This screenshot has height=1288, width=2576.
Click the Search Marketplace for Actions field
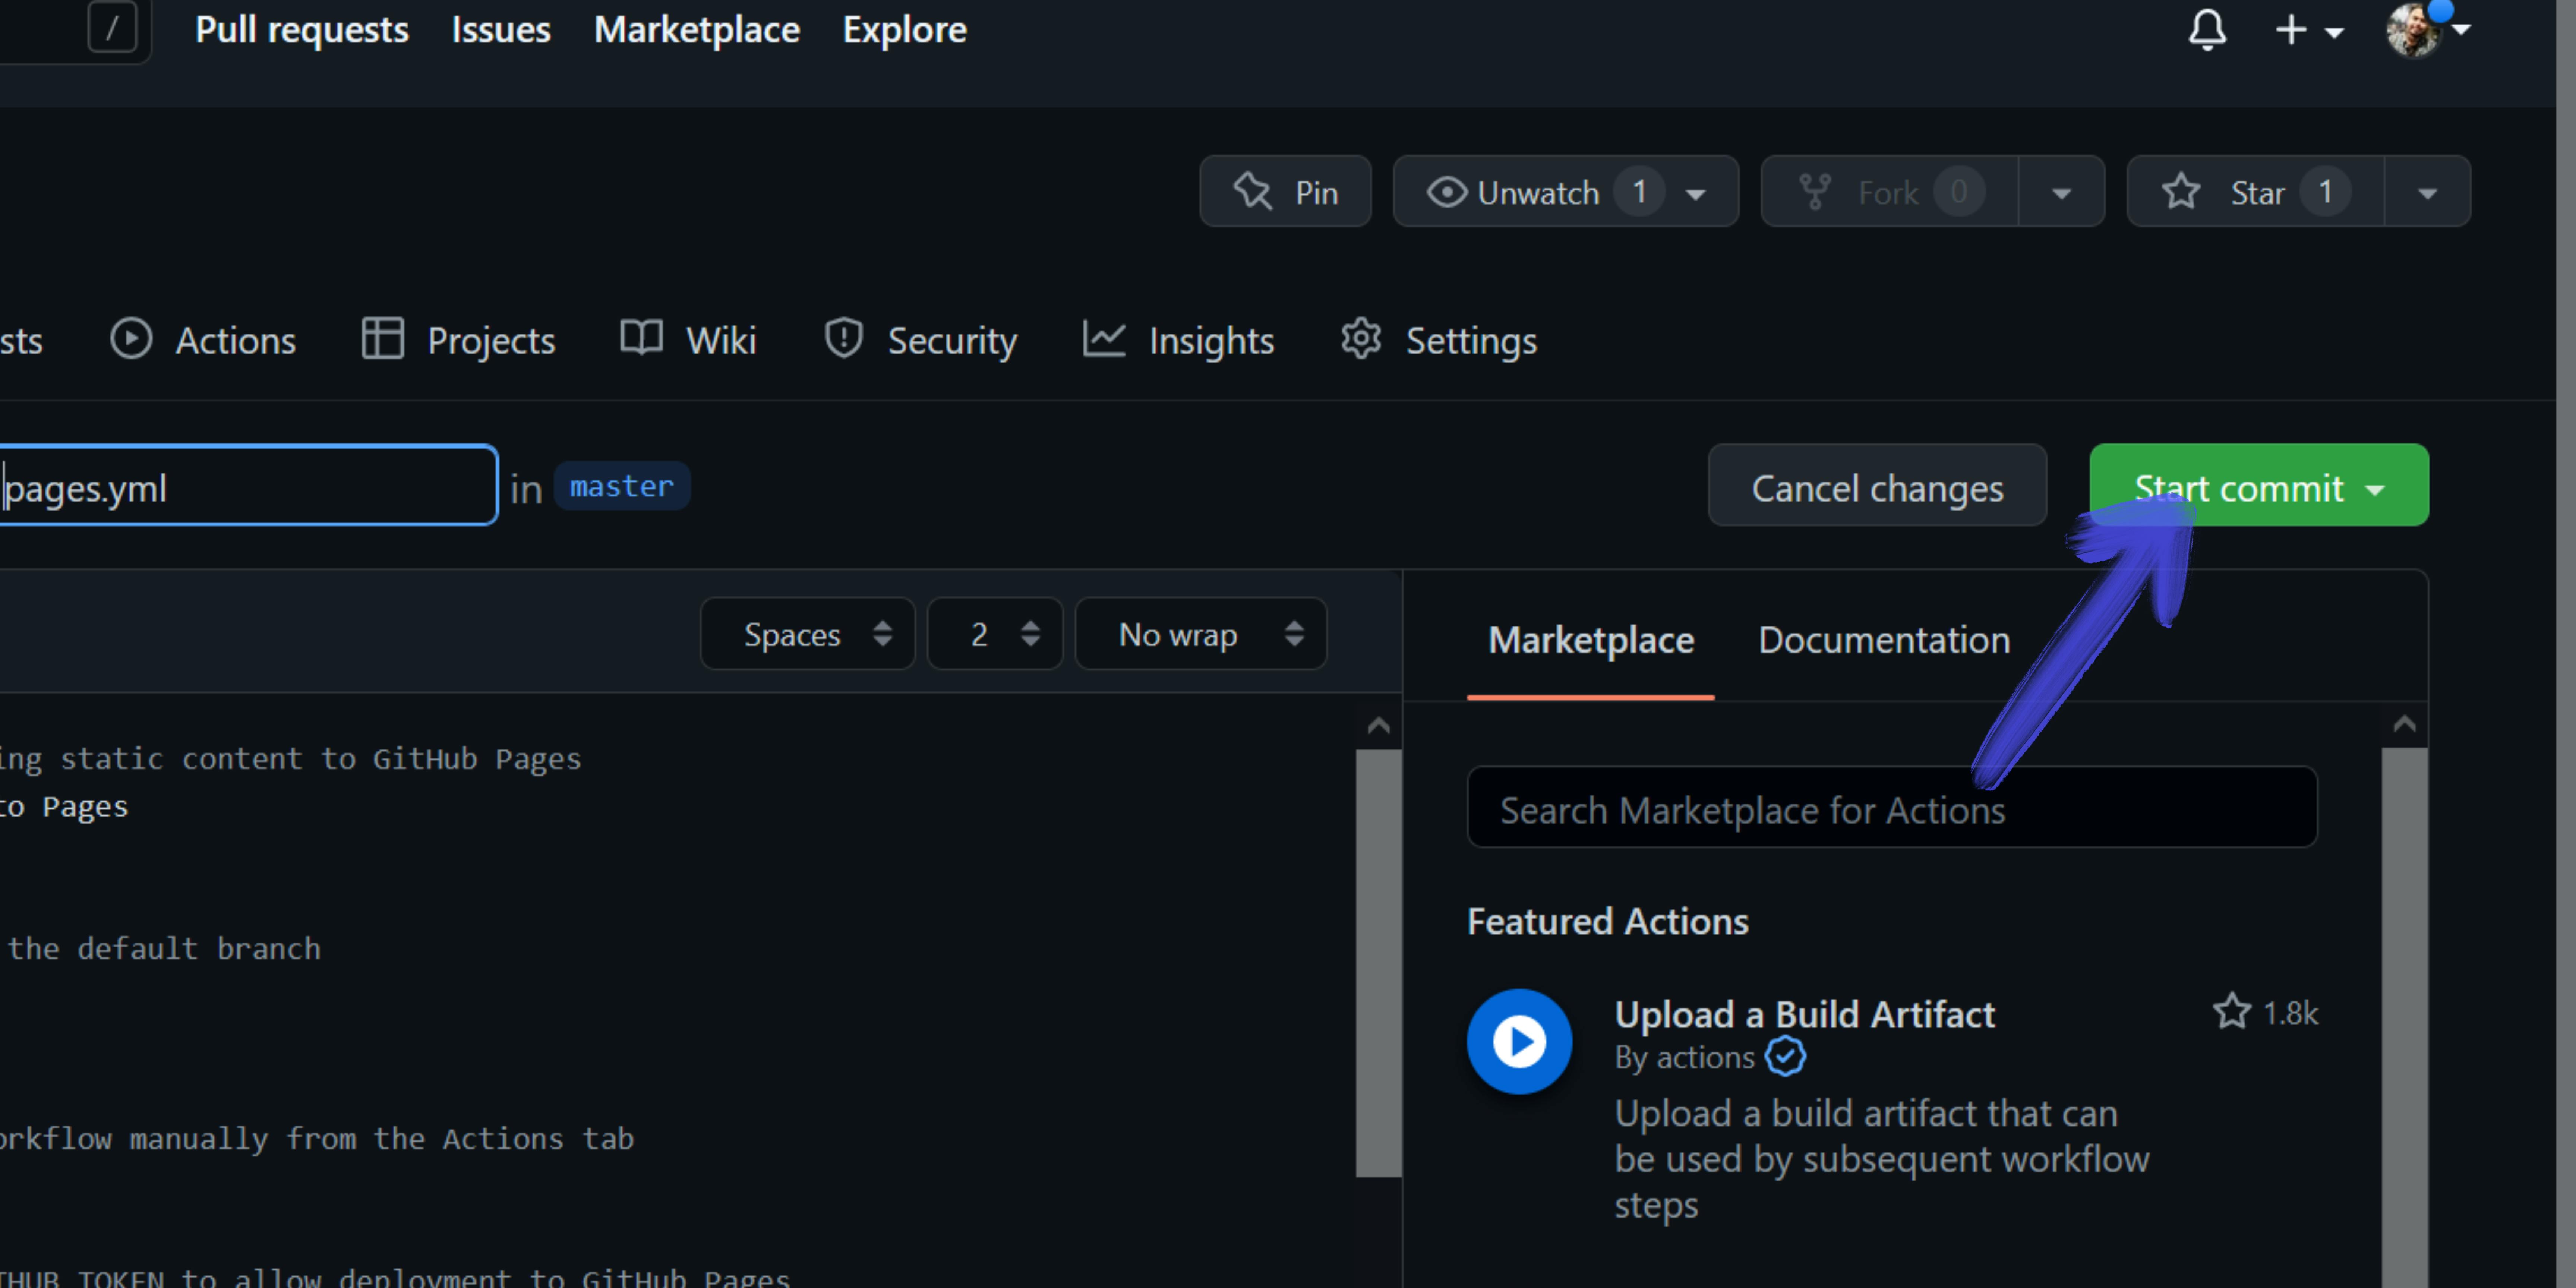pos(1892,807)
